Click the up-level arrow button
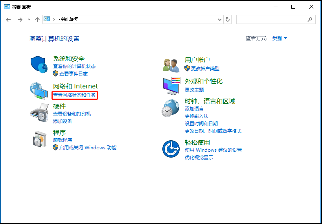The width and height of the screenshot is (322, 224). [x=37, y=20]
